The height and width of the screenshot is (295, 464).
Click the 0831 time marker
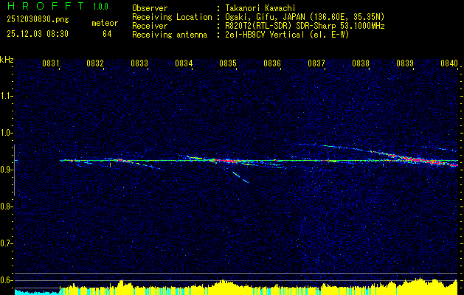pos(51,63)
